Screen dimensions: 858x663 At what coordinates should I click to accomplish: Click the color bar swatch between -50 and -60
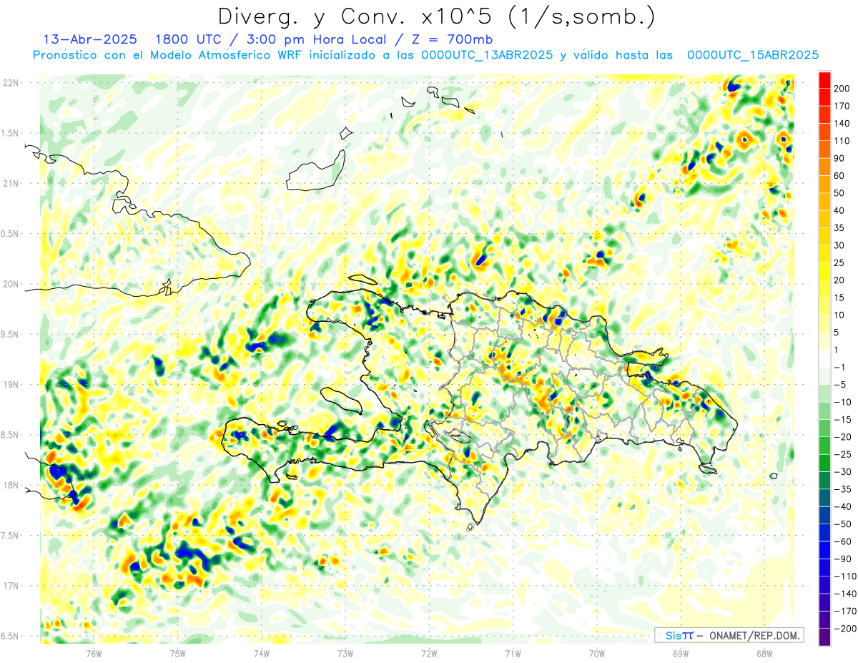point(824,533)
